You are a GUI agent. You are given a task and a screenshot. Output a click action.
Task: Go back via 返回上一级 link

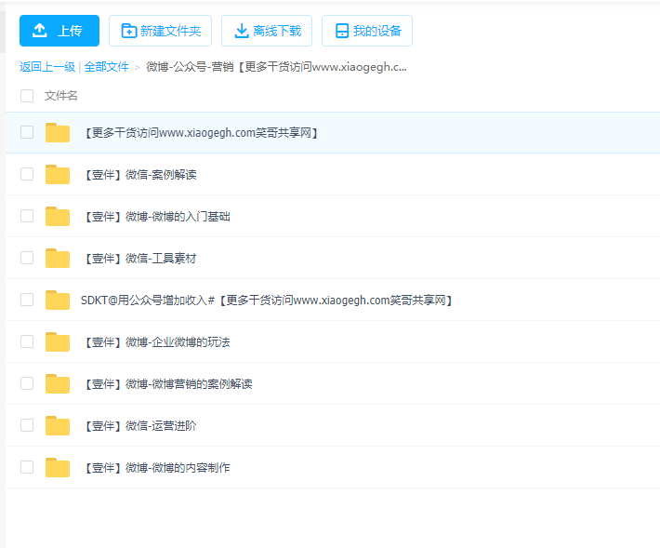47,67
